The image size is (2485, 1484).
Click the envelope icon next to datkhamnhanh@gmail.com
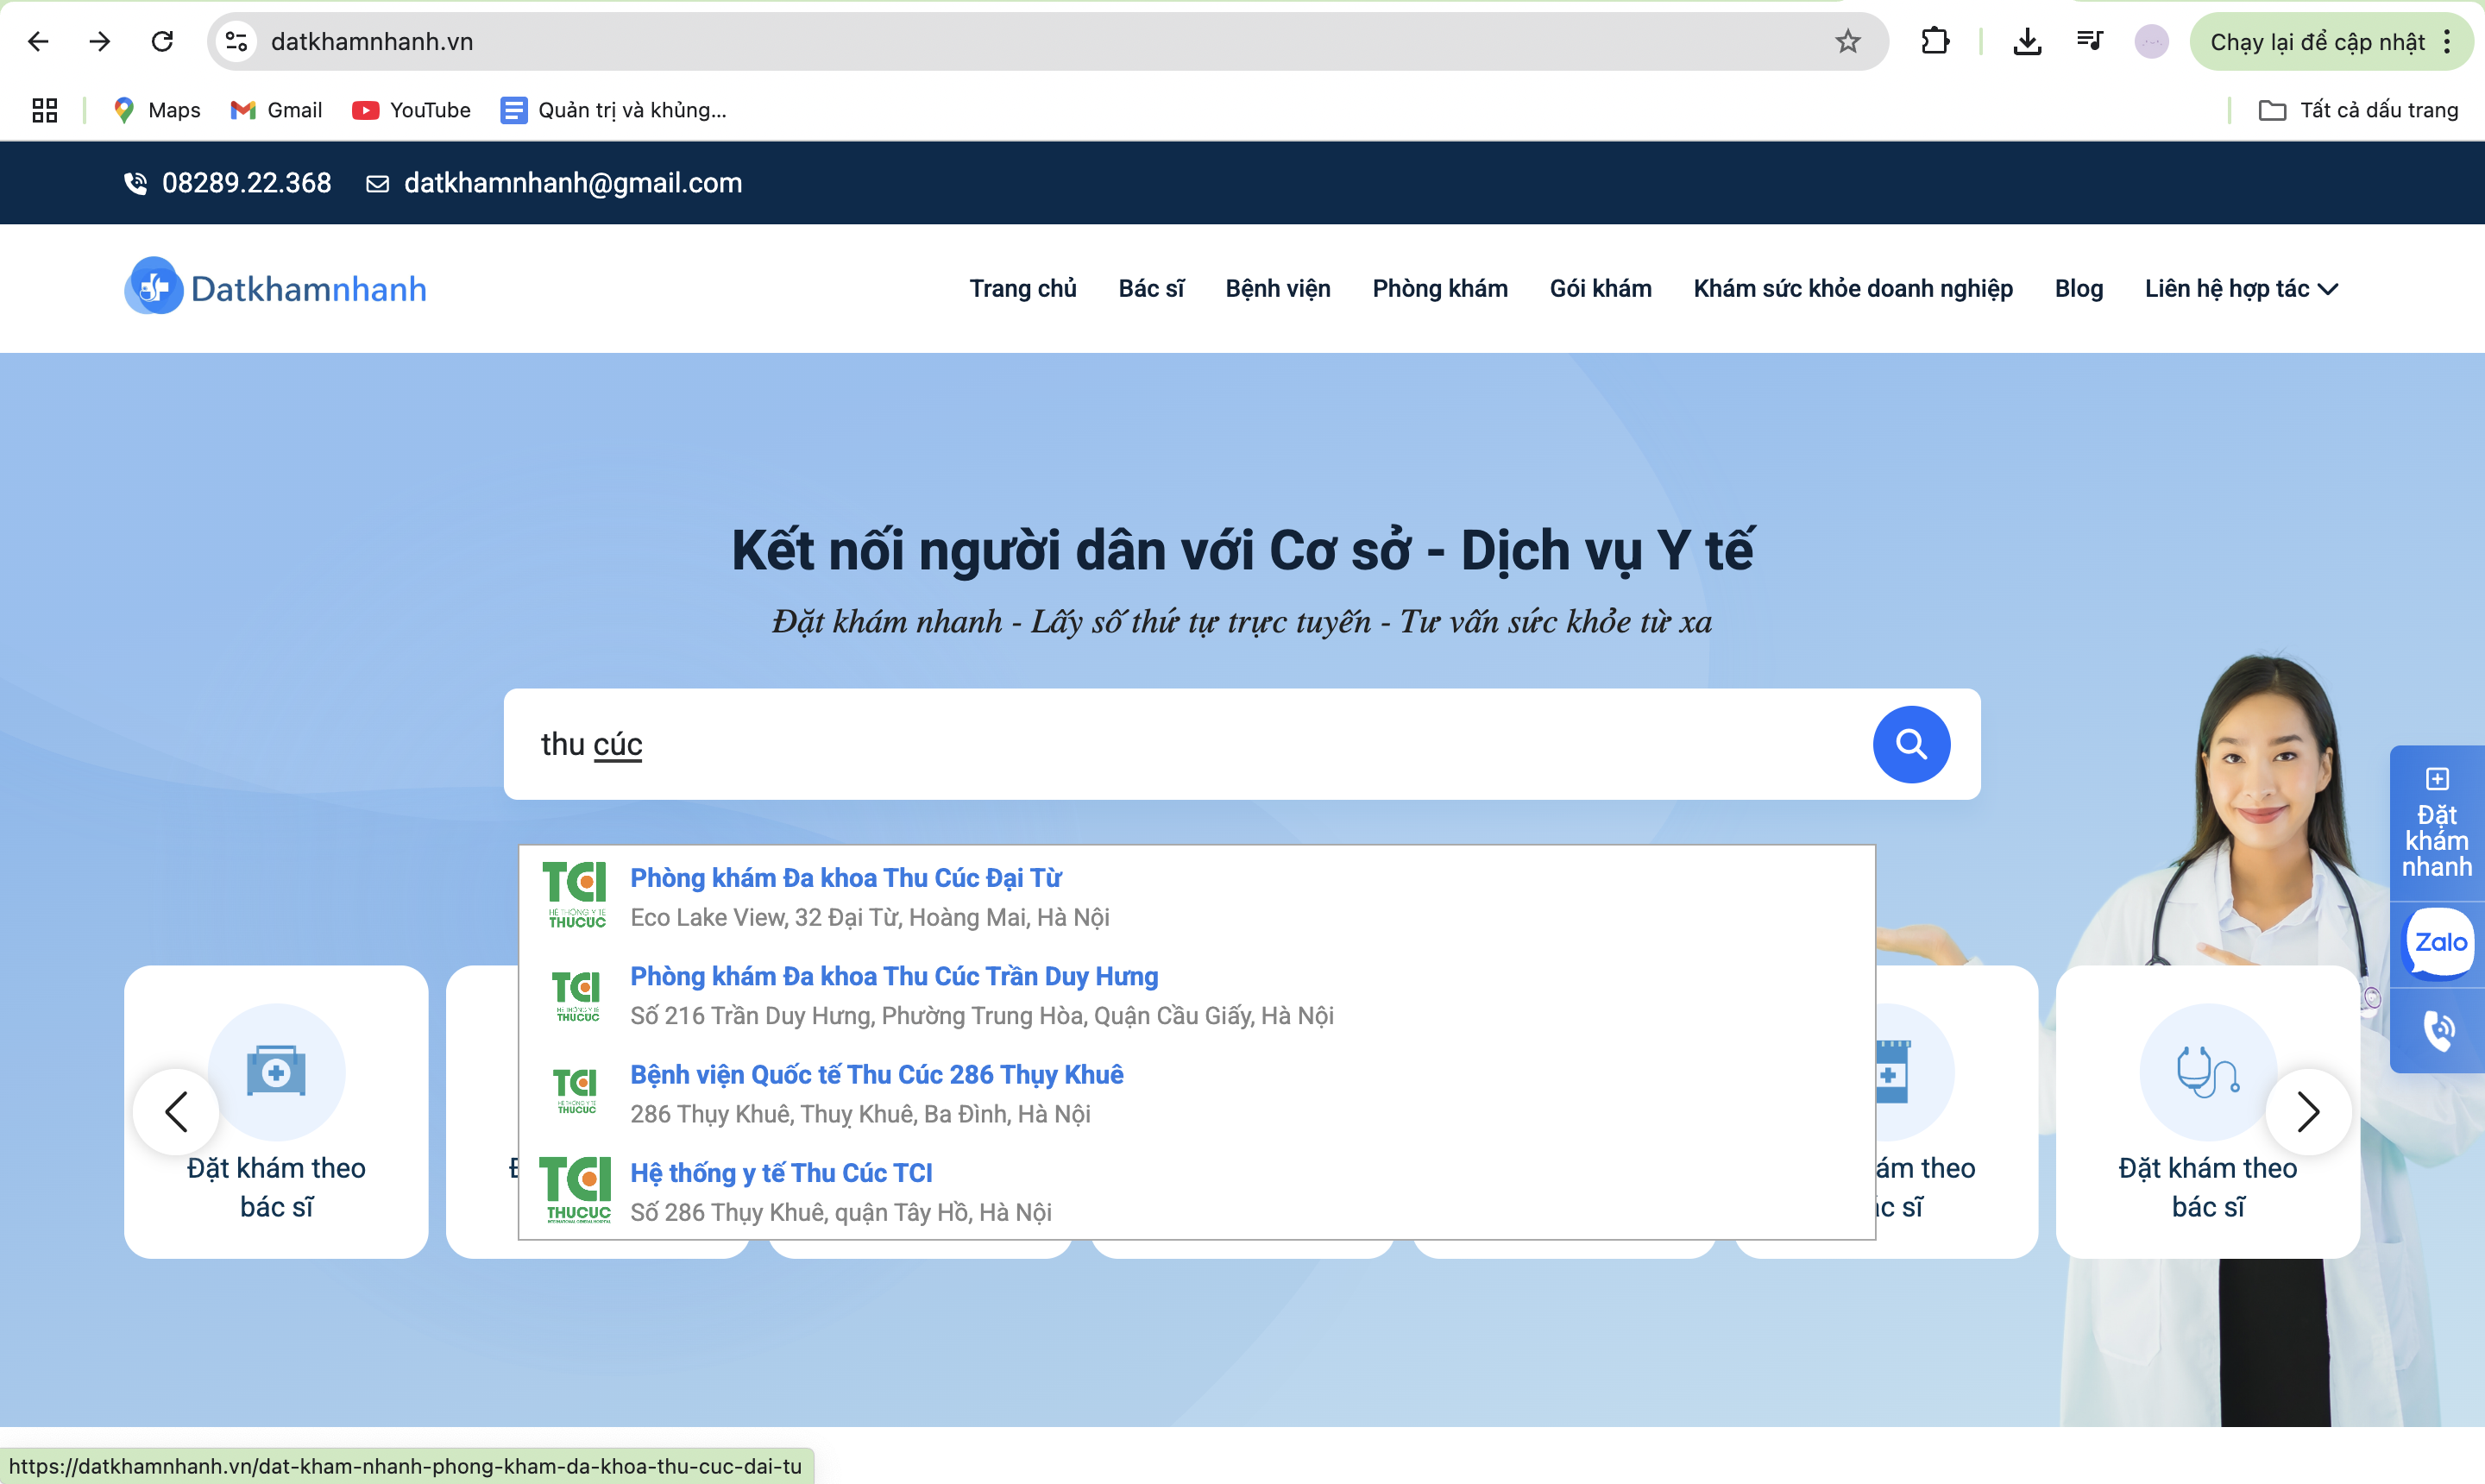click(377, 183)
